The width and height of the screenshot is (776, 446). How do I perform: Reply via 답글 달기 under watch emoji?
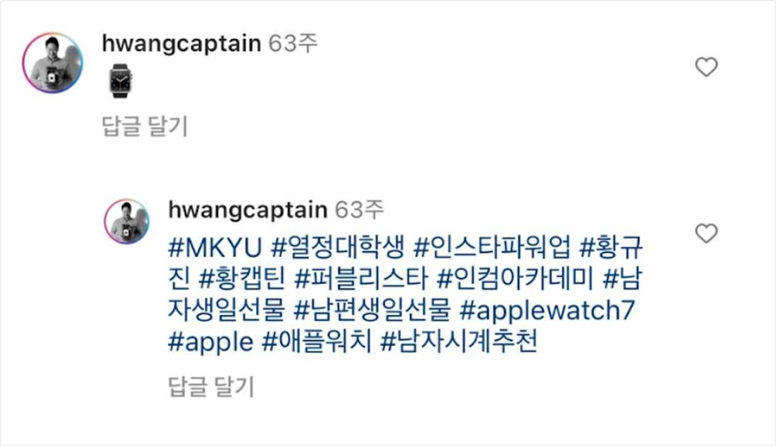[x=144, y=126]
